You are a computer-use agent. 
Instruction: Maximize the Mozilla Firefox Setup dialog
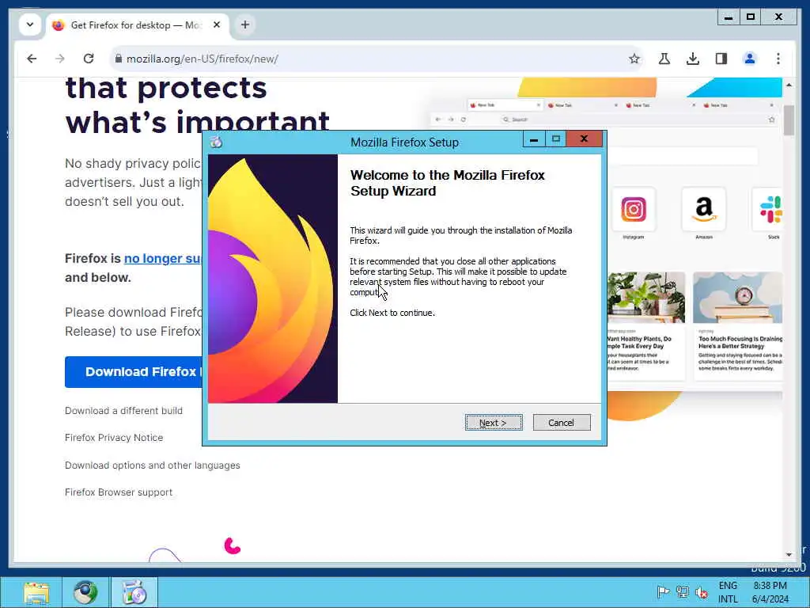tap(555, 139)
